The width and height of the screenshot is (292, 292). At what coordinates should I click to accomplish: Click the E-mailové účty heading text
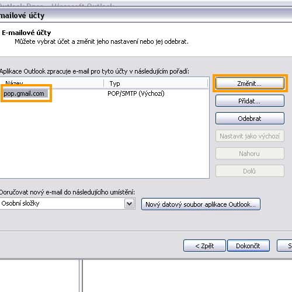26,33
